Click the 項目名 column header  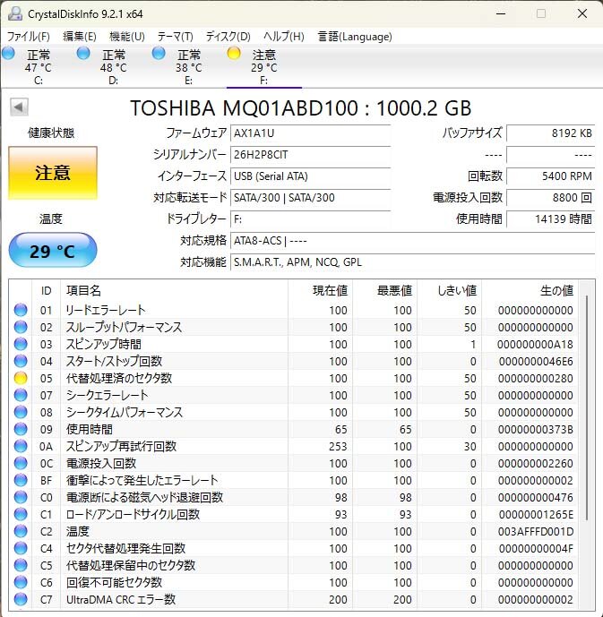(174, 290)
